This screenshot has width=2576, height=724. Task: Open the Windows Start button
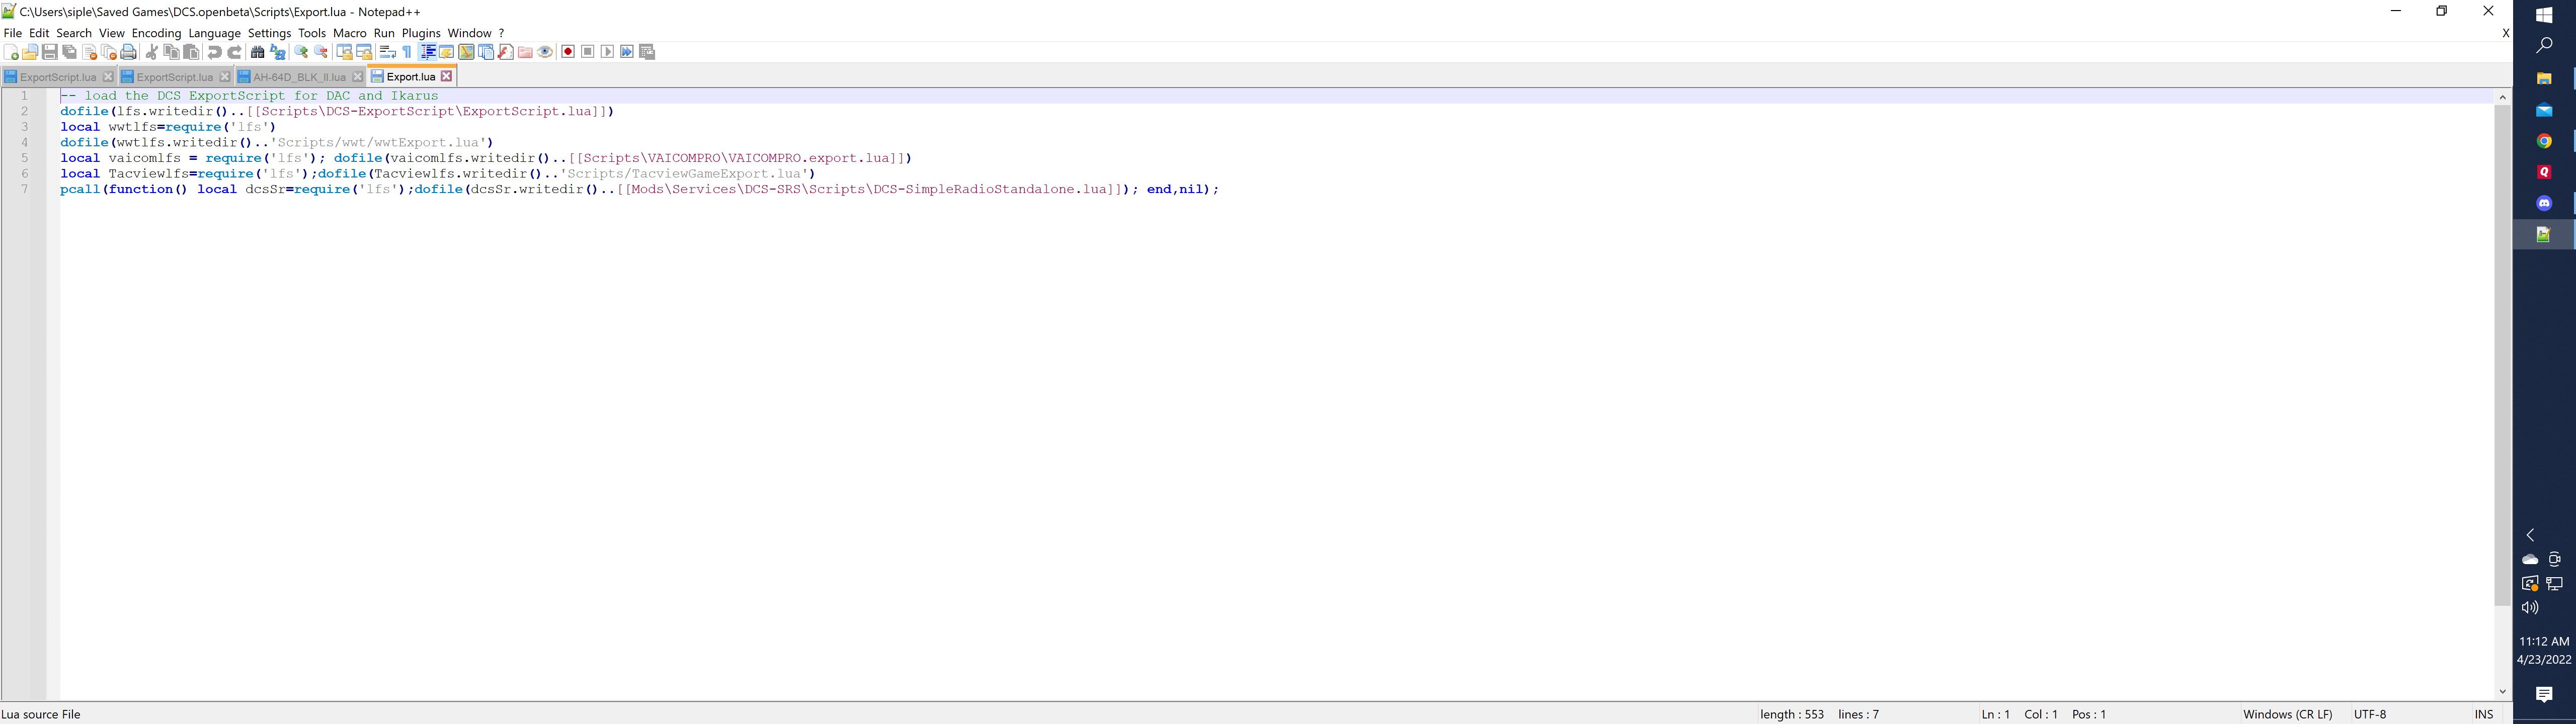(x=2544, y=15)
